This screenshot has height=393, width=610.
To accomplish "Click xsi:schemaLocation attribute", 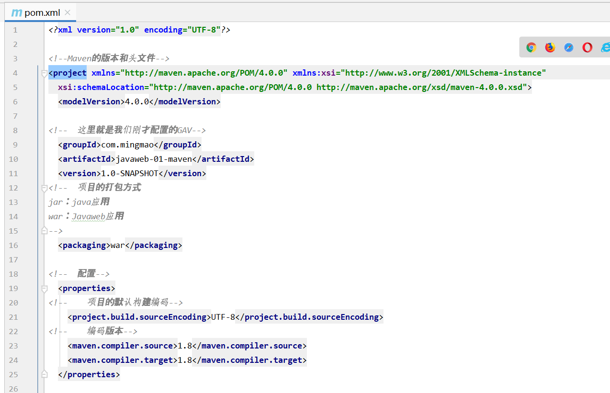I will coord(101,87).
